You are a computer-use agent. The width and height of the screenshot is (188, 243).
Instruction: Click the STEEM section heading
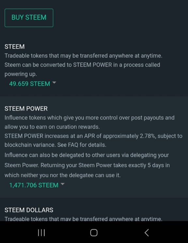[15, 47]
